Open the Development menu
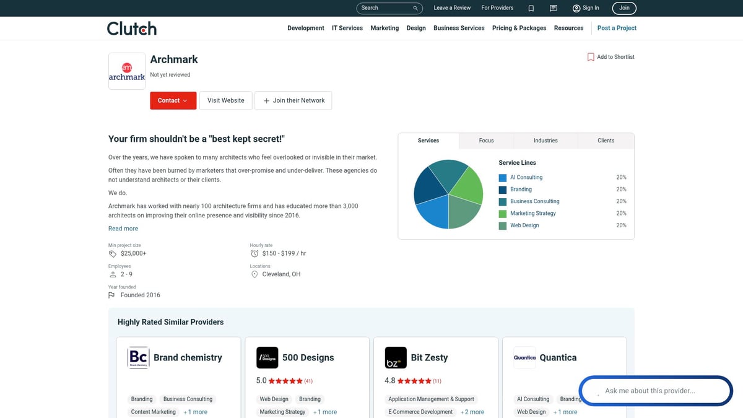This screenshot has height=418, width=743. (306, 28)
